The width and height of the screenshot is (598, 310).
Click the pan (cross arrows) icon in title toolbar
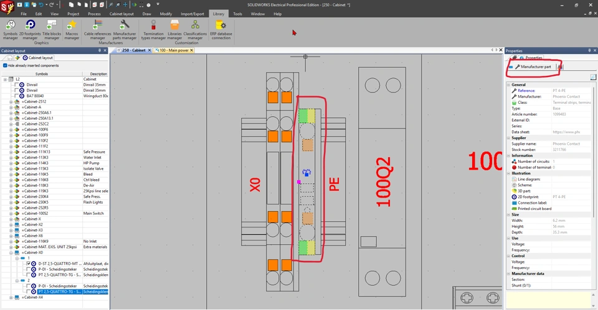(x=125, y=5)
